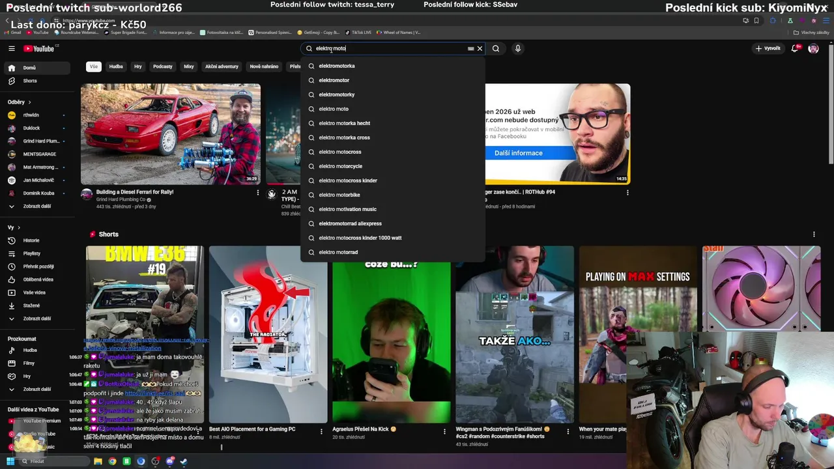This screenshot has width=834, height=469.
Task: Select the Podcasty filter chip
Action: [x=163, y=66]
